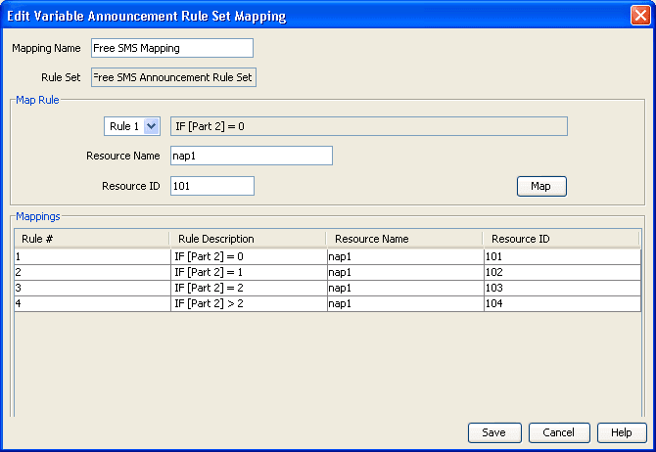Select Resource ID 102 cell
Image resolution: width=656 pixels, height=452 pixels.
tap(562, 272)
